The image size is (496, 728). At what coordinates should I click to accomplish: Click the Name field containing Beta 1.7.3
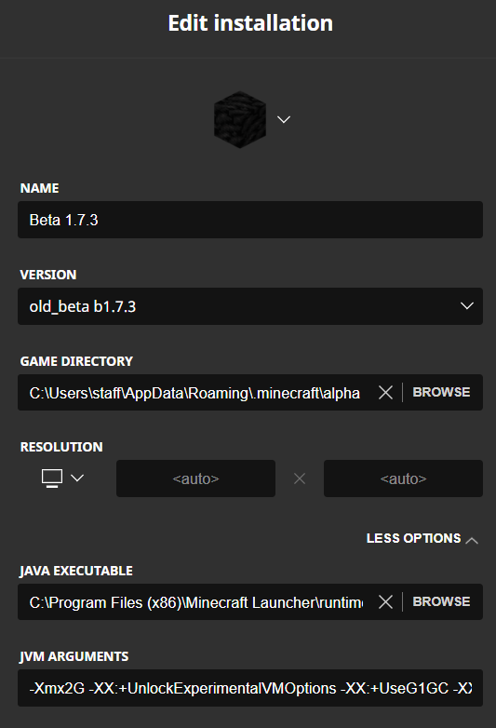[x=250, y=220]
